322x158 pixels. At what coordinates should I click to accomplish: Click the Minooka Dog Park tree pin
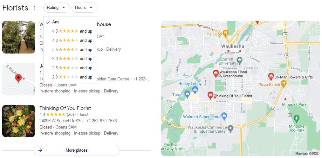[296, 118]
